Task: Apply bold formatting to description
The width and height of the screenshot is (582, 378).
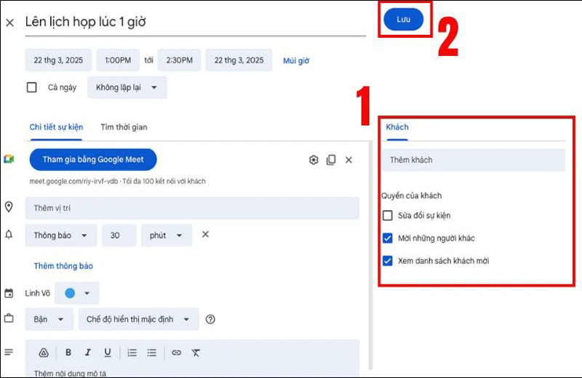Action: [68, 353]
